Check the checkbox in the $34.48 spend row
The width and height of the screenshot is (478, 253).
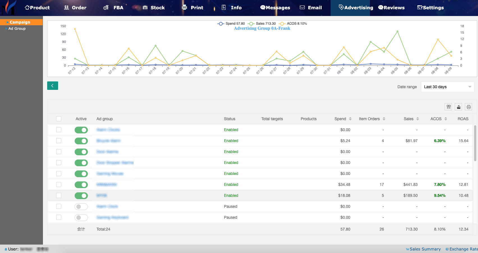59,184
